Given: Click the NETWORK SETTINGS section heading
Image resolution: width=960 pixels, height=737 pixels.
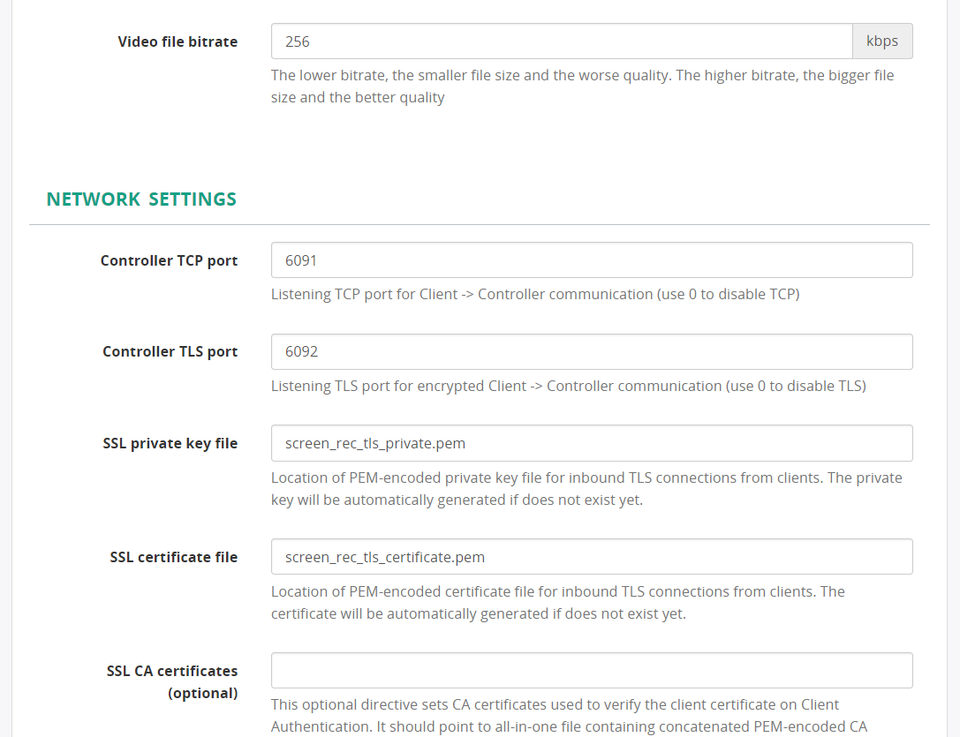Looking at the screenshot, I should click(x=140, y=199).
